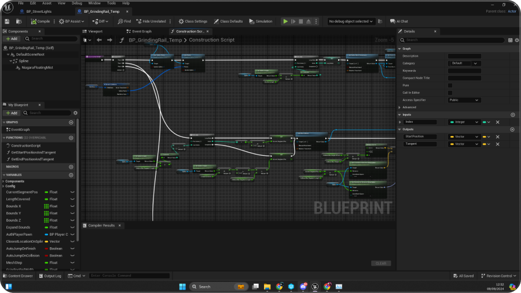Open compile options three-dot menu
The width and height of the screenshot is (521, 293).
point(54,21)
